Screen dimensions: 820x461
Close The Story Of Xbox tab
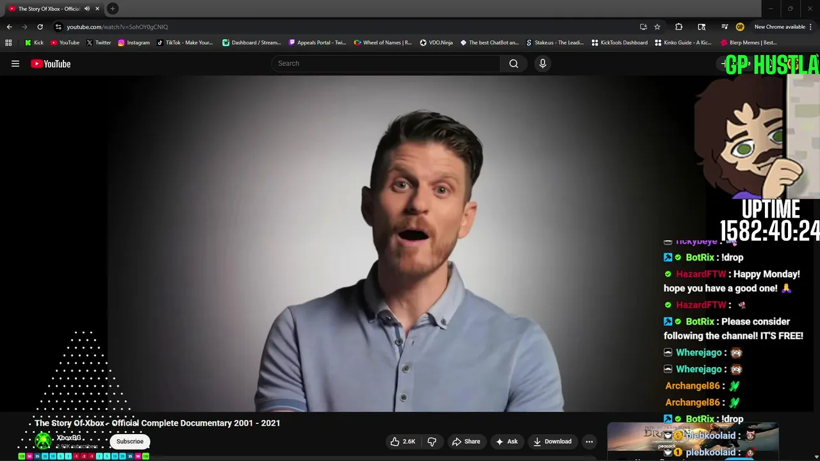97,8
